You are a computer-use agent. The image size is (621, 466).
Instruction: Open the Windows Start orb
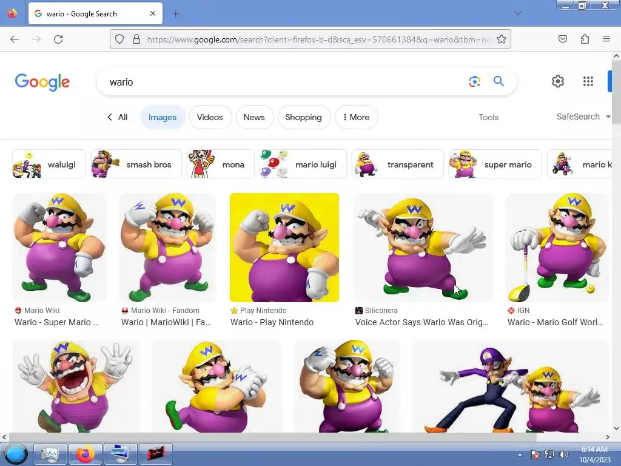click(16, 454)
